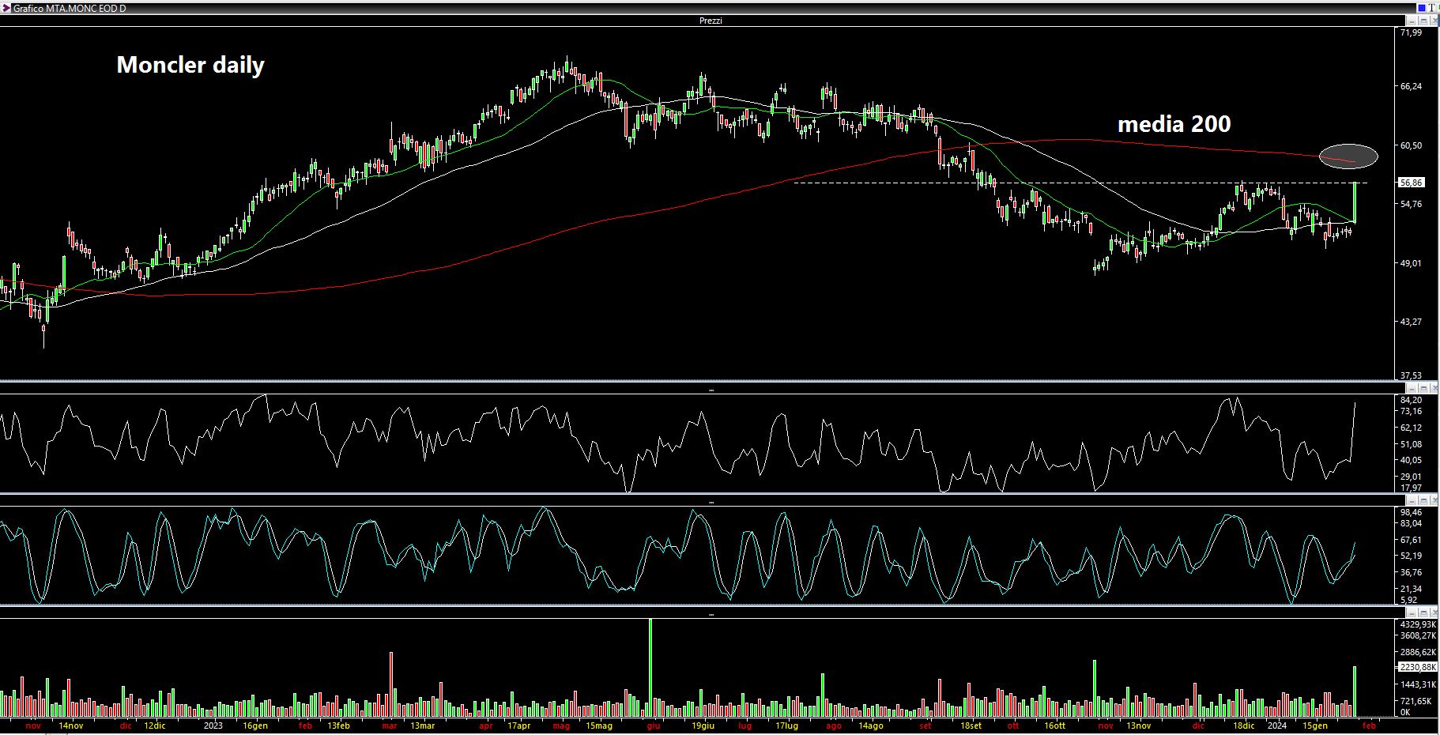Image resolution: width=1440 pixels, height=735 pixels.
Task: Minimize the RSI indicator panel below the price chart
Action: tap(1412, 388)
